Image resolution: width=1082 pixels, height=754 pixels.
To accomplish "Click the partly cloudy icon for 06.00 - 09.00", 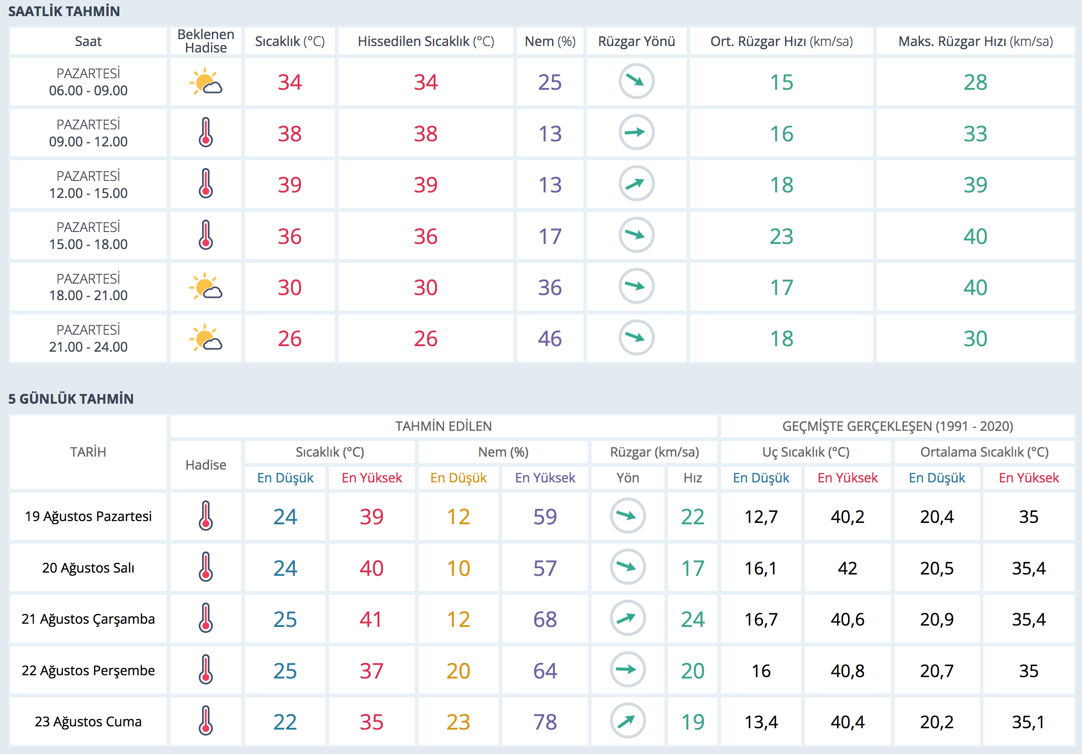I will click(x=205, y=82).
